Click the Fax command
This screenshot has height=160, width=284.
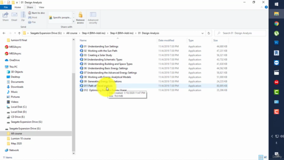click(x=32, y=22)
